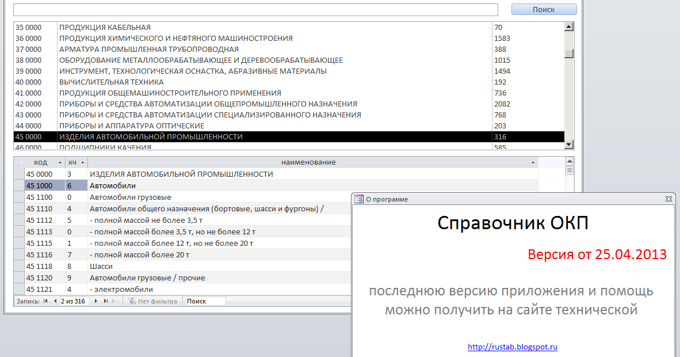This screenshot has height=357, width=680.
Task: Click the upper list scroll-up arrow
Action: pyautogui.click(x=569, y=26)
